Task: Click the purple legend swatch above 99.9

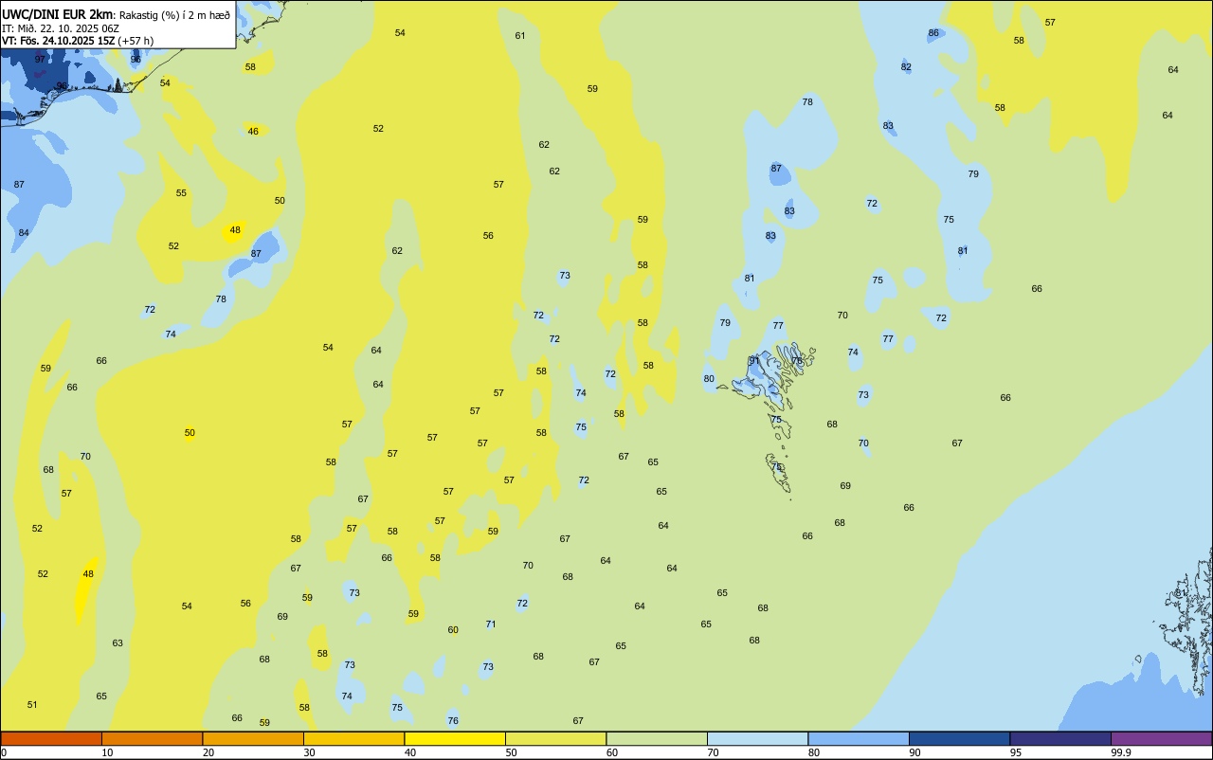Action: (x=1161, y=738)
